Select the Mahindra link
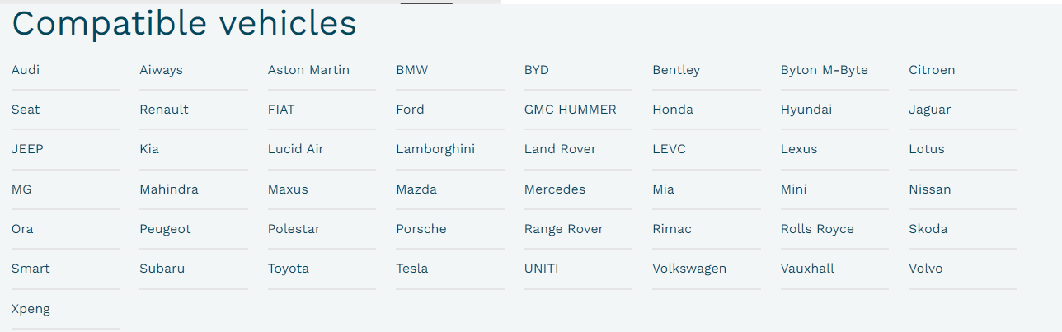The width and height of the screenshot is (1062, 332). tap(169, 189)
